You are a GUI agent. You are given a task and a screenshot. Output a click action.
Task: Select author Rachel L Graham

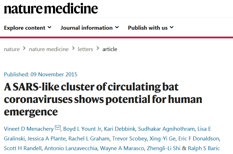click(x=89, y=138)
